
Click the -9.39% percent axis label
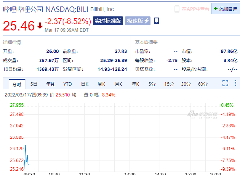click(x=228, y=169)
